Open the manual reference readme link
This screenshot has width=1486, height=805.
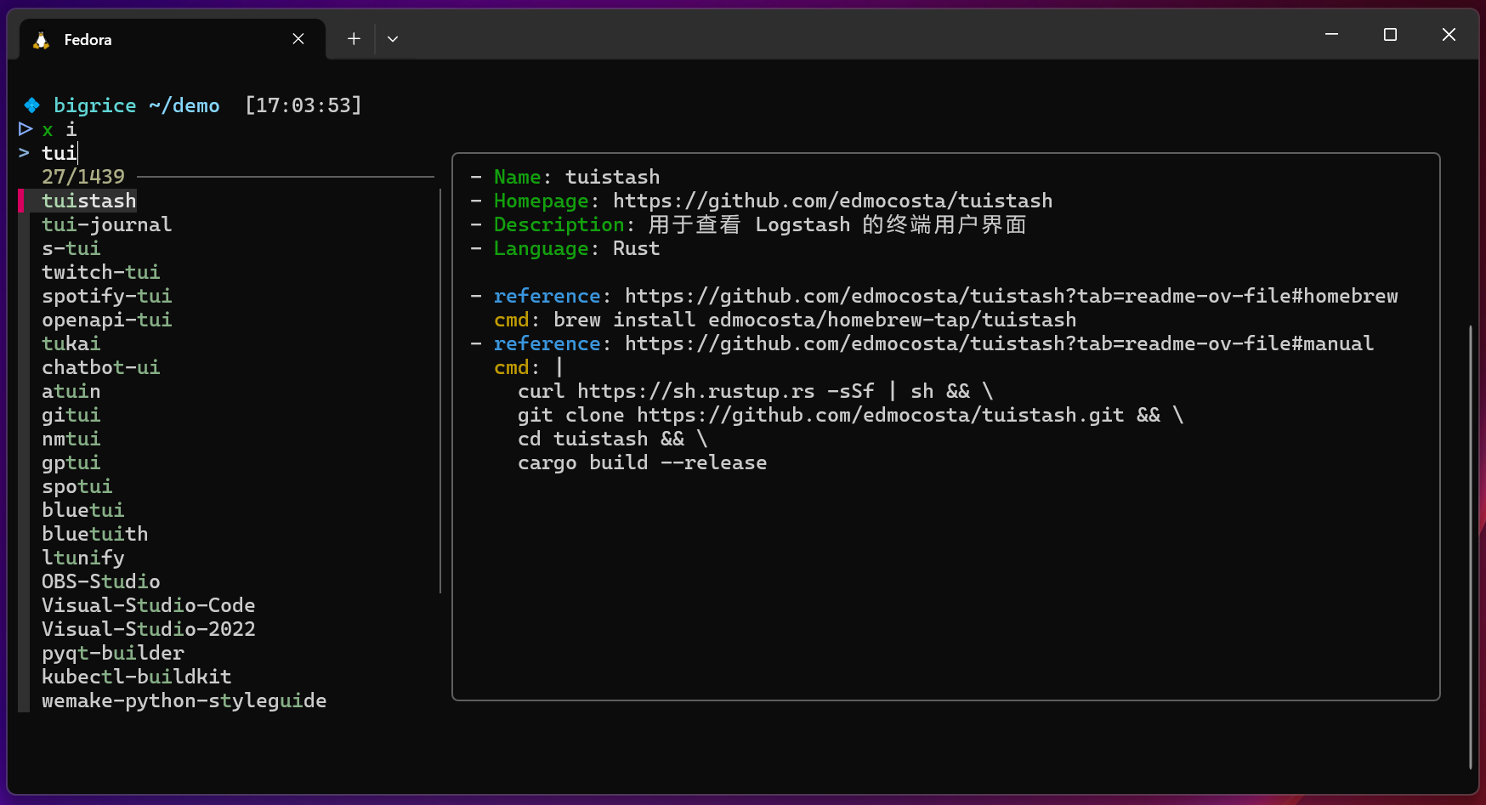[1000, 343]
